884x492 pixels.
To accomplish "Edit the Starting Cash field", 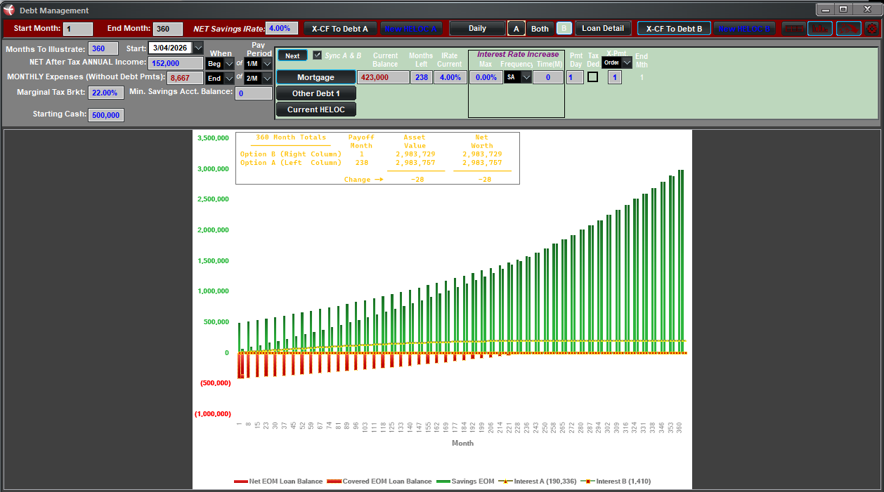I will (106, 115).
